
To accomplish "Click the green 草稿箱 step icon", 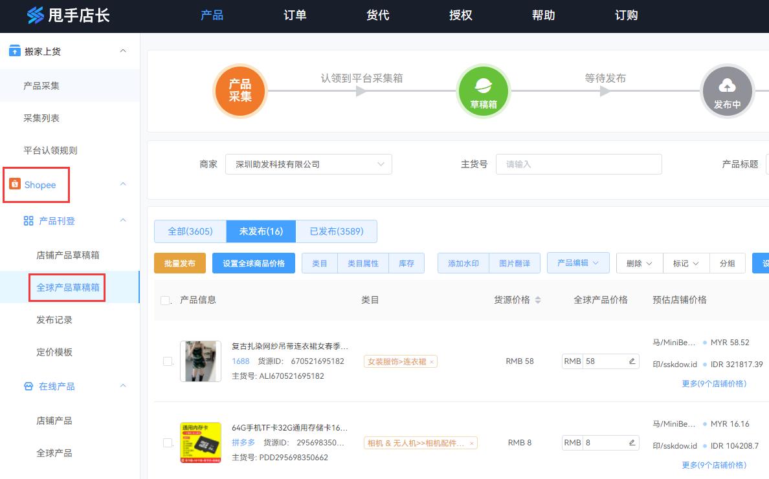I will tap(483, 91).
